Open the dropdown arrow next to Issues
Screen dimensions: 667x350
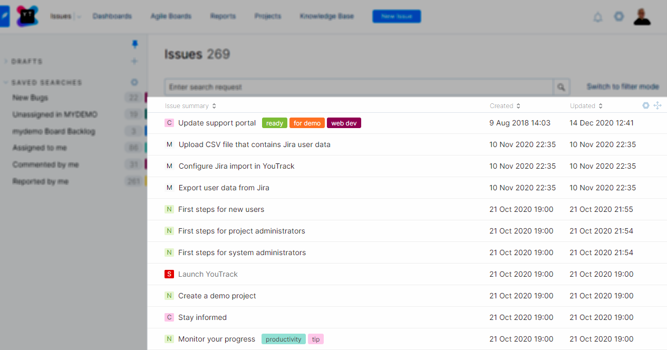79,17
